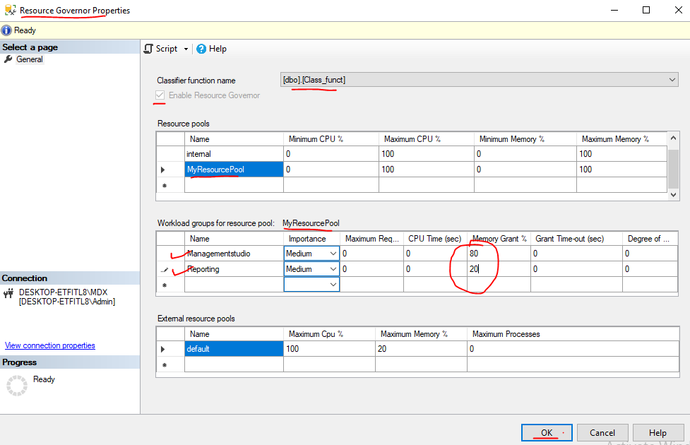The width and height of the screenshot is (690, 445).
Task: Select MyResourcePool name cell
Action: pos(234,170)
